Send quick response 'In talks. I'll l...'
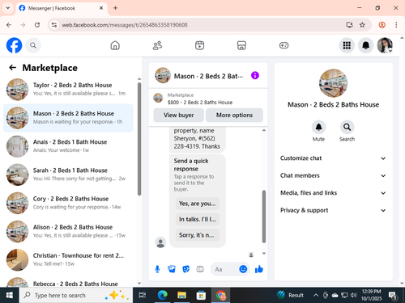 coord(198,219)
